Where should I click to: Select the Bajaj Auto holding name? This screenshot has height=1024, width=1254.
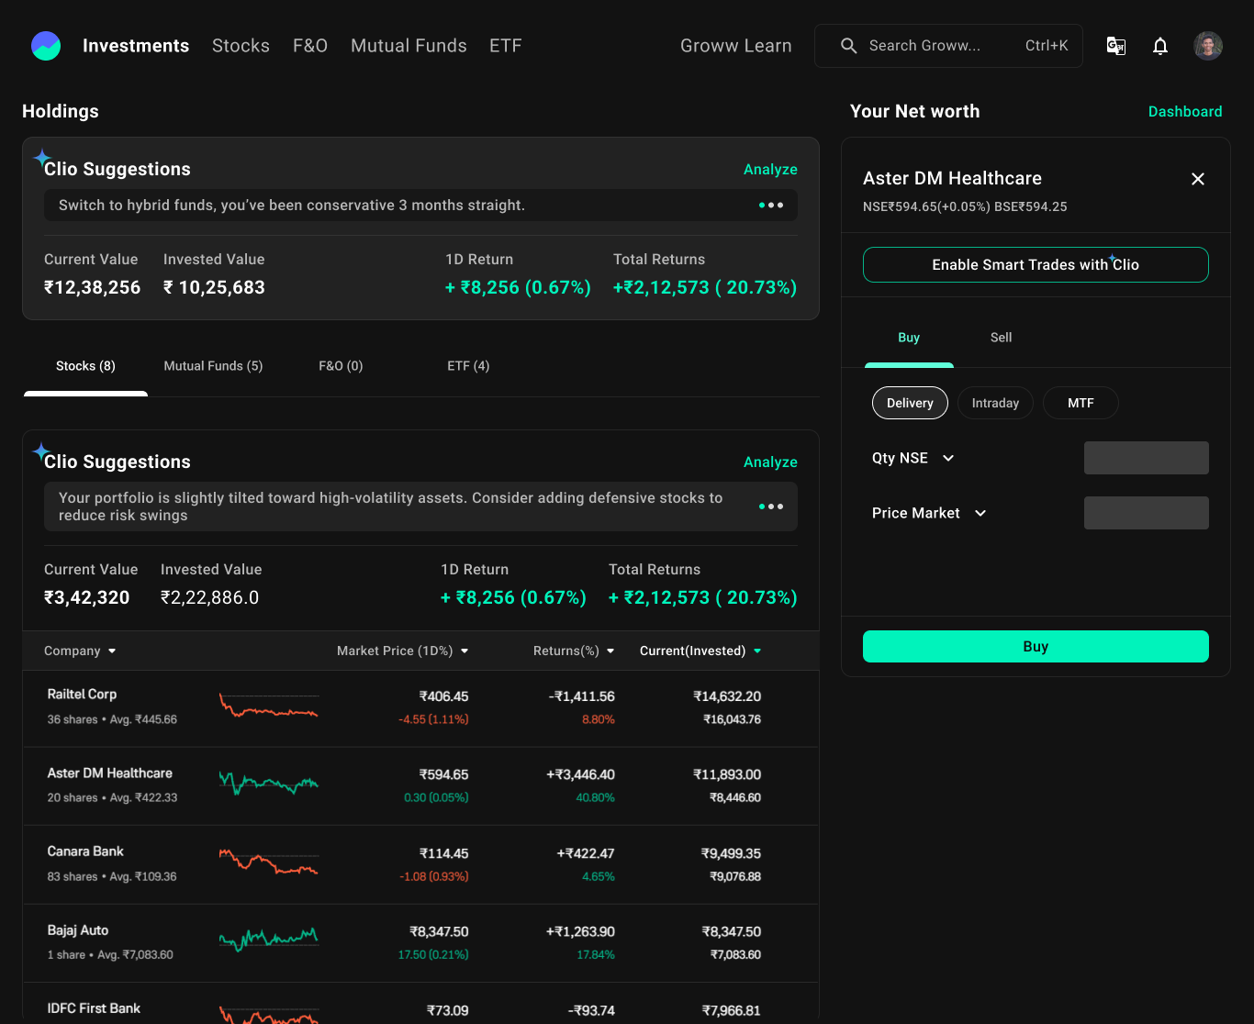tap(78, 930)
